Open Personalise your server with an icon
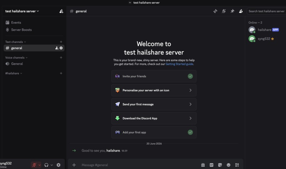Image resolution: width=286 pixels, height=169 pixels. [x=154, y=90]
